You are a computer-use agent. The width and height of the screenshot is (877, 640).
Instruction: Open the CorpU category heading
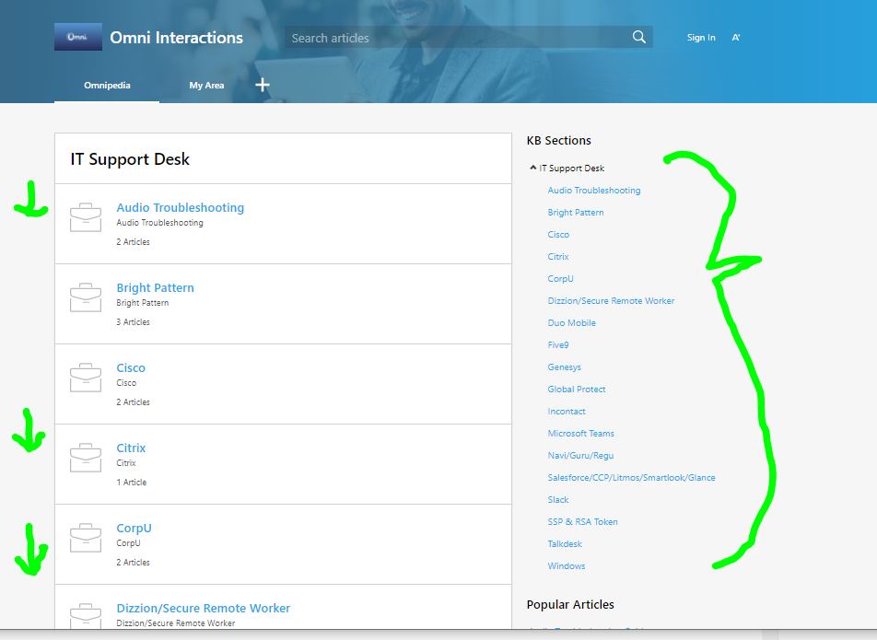click(134, 528)
